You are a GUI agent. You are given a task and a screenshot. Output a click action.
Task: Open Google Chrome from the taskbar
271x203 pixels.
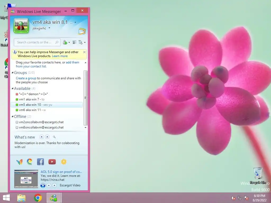(x=38, y=198)
